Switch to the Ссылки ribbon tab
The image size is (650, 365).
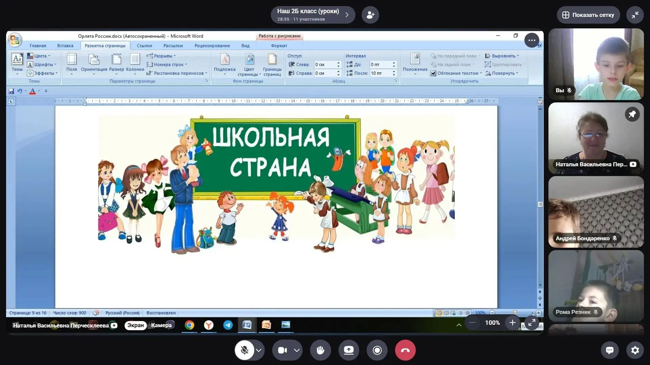(144, 46)
